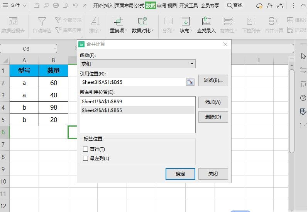308x212 pixels.
Task: Click the Data Compare (数据对比) icon
Action: (x=142, y=22)
